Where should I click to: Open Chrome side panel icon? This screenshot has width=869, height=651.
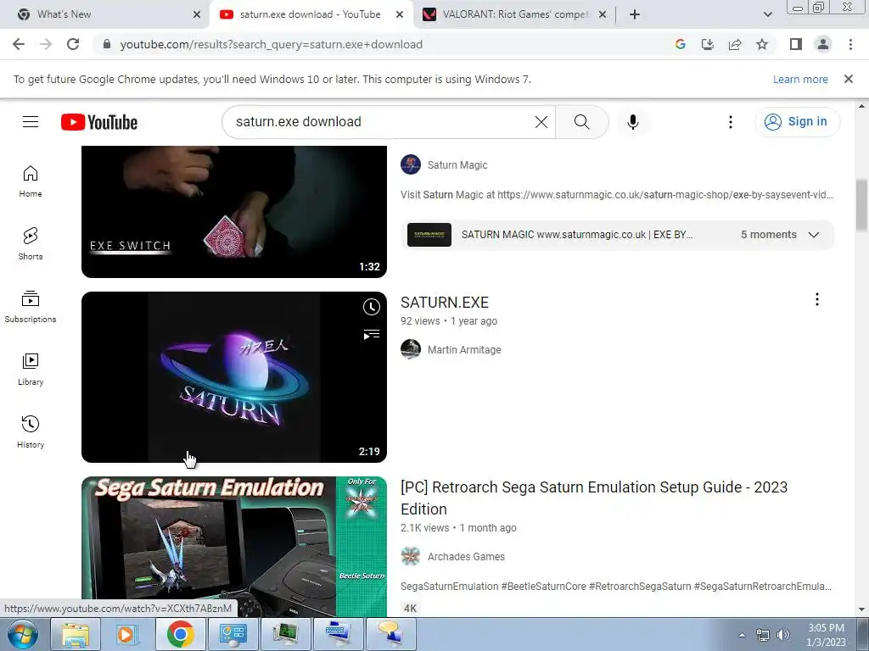(796, 44)
